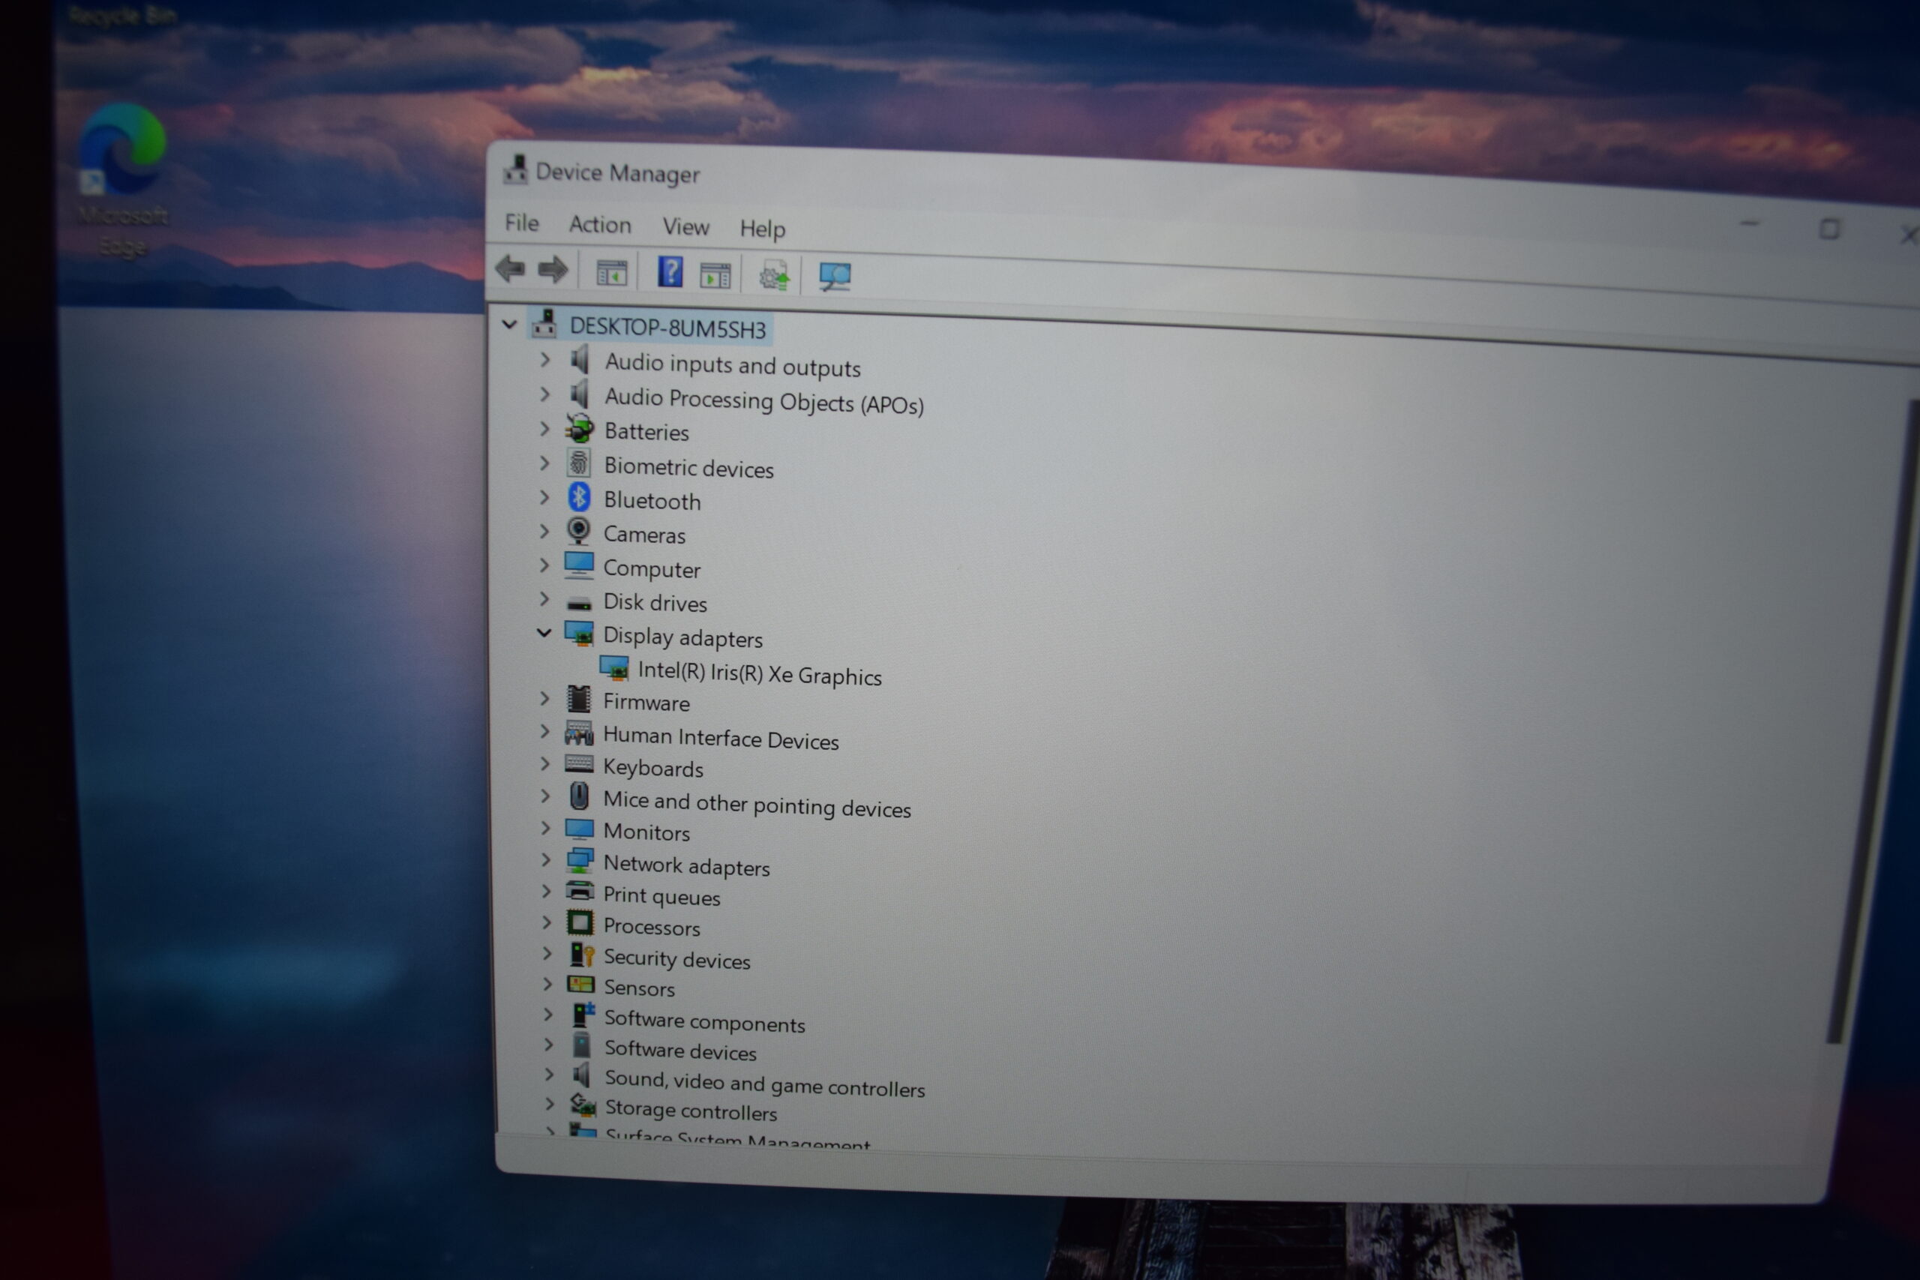
Task: Select Intel(R) Iris(R) Xe Graphics device
Action: tap(759, 673)
